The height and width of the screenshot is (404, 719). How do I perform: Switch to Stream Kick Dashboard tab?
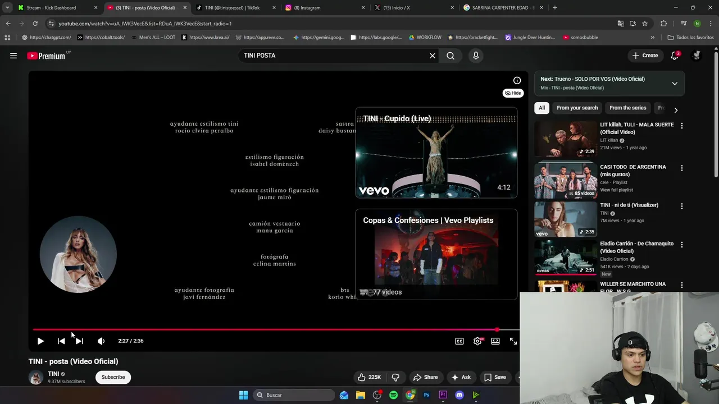[56, 8]
